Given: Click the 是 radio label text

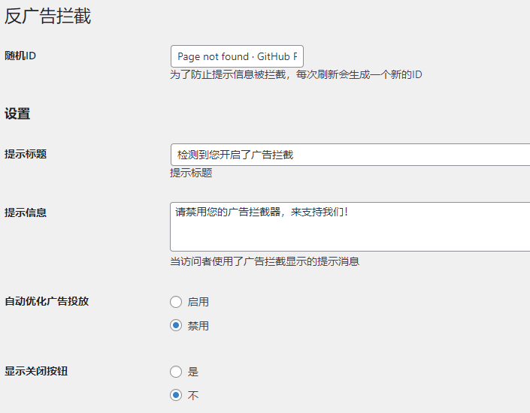Looking at the screenshot, I should (x=193, y=372).
